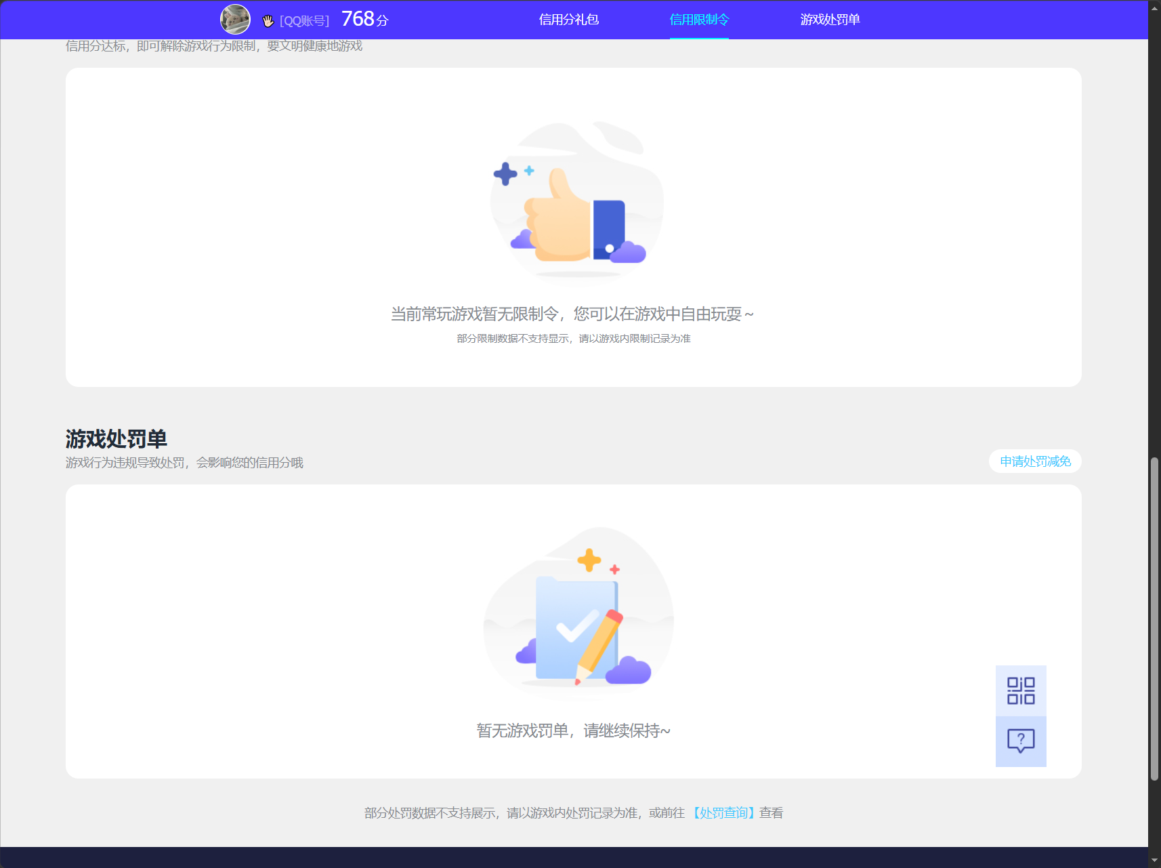The image size is (1161, 868).
Task: Switch to the 信用分礼包 tab
Action: 569,20
